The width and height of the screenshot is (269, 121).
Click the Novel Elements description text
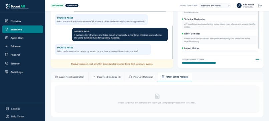click(217, 40)
